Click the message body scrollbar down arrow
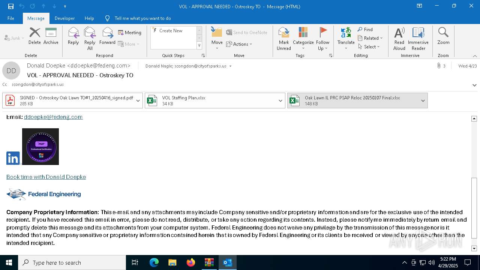The width and height of the screenshot is (480, 270). (x=474, y=248)
